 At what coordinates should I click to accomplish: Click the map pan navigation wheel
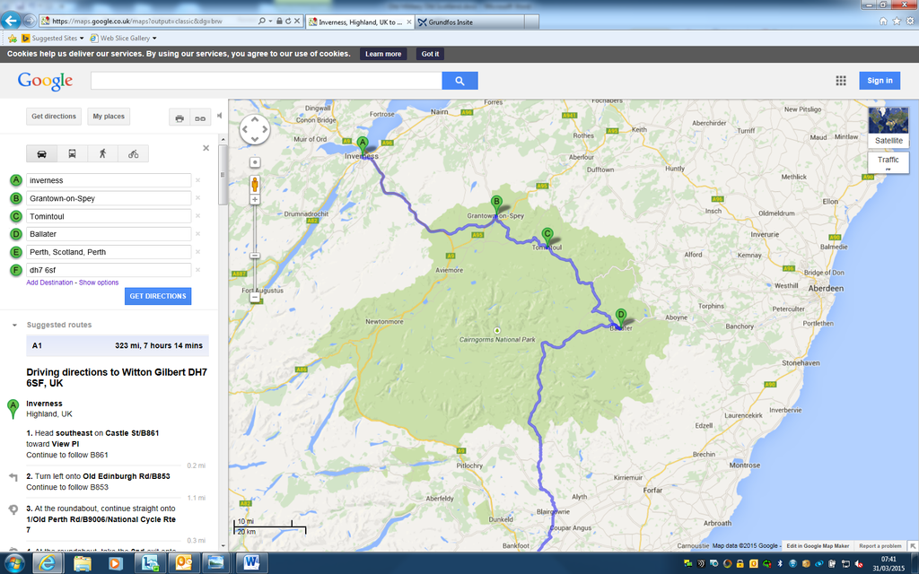point(255,129)
